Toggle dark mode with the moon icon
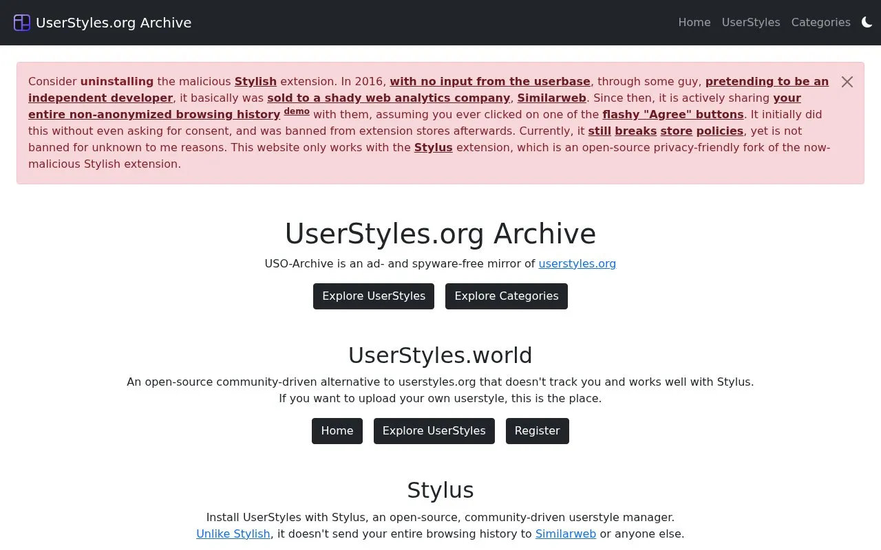 point(867,22)
